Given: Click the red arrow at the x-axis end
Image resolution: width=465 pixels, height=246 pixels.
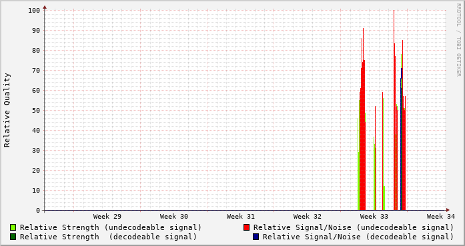Looking at the screenshot, I should click(448, 210).
